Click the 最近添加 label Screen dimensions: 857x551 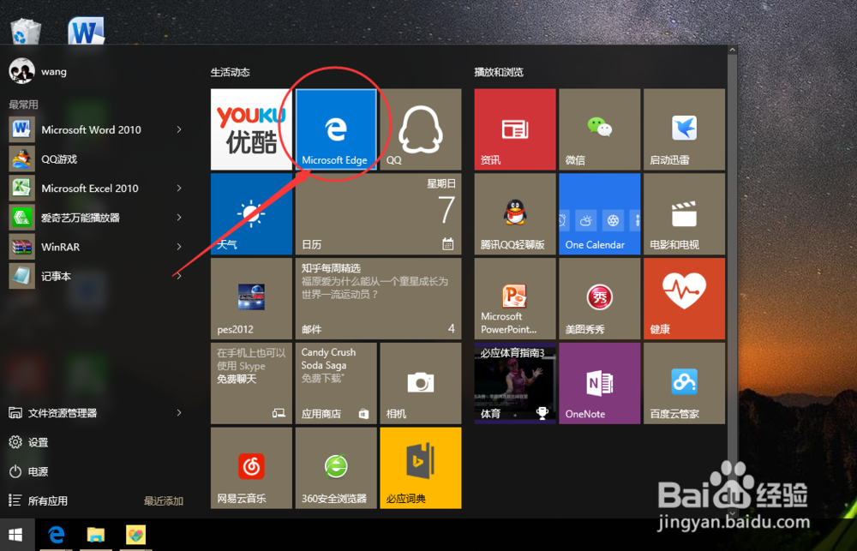164,500
